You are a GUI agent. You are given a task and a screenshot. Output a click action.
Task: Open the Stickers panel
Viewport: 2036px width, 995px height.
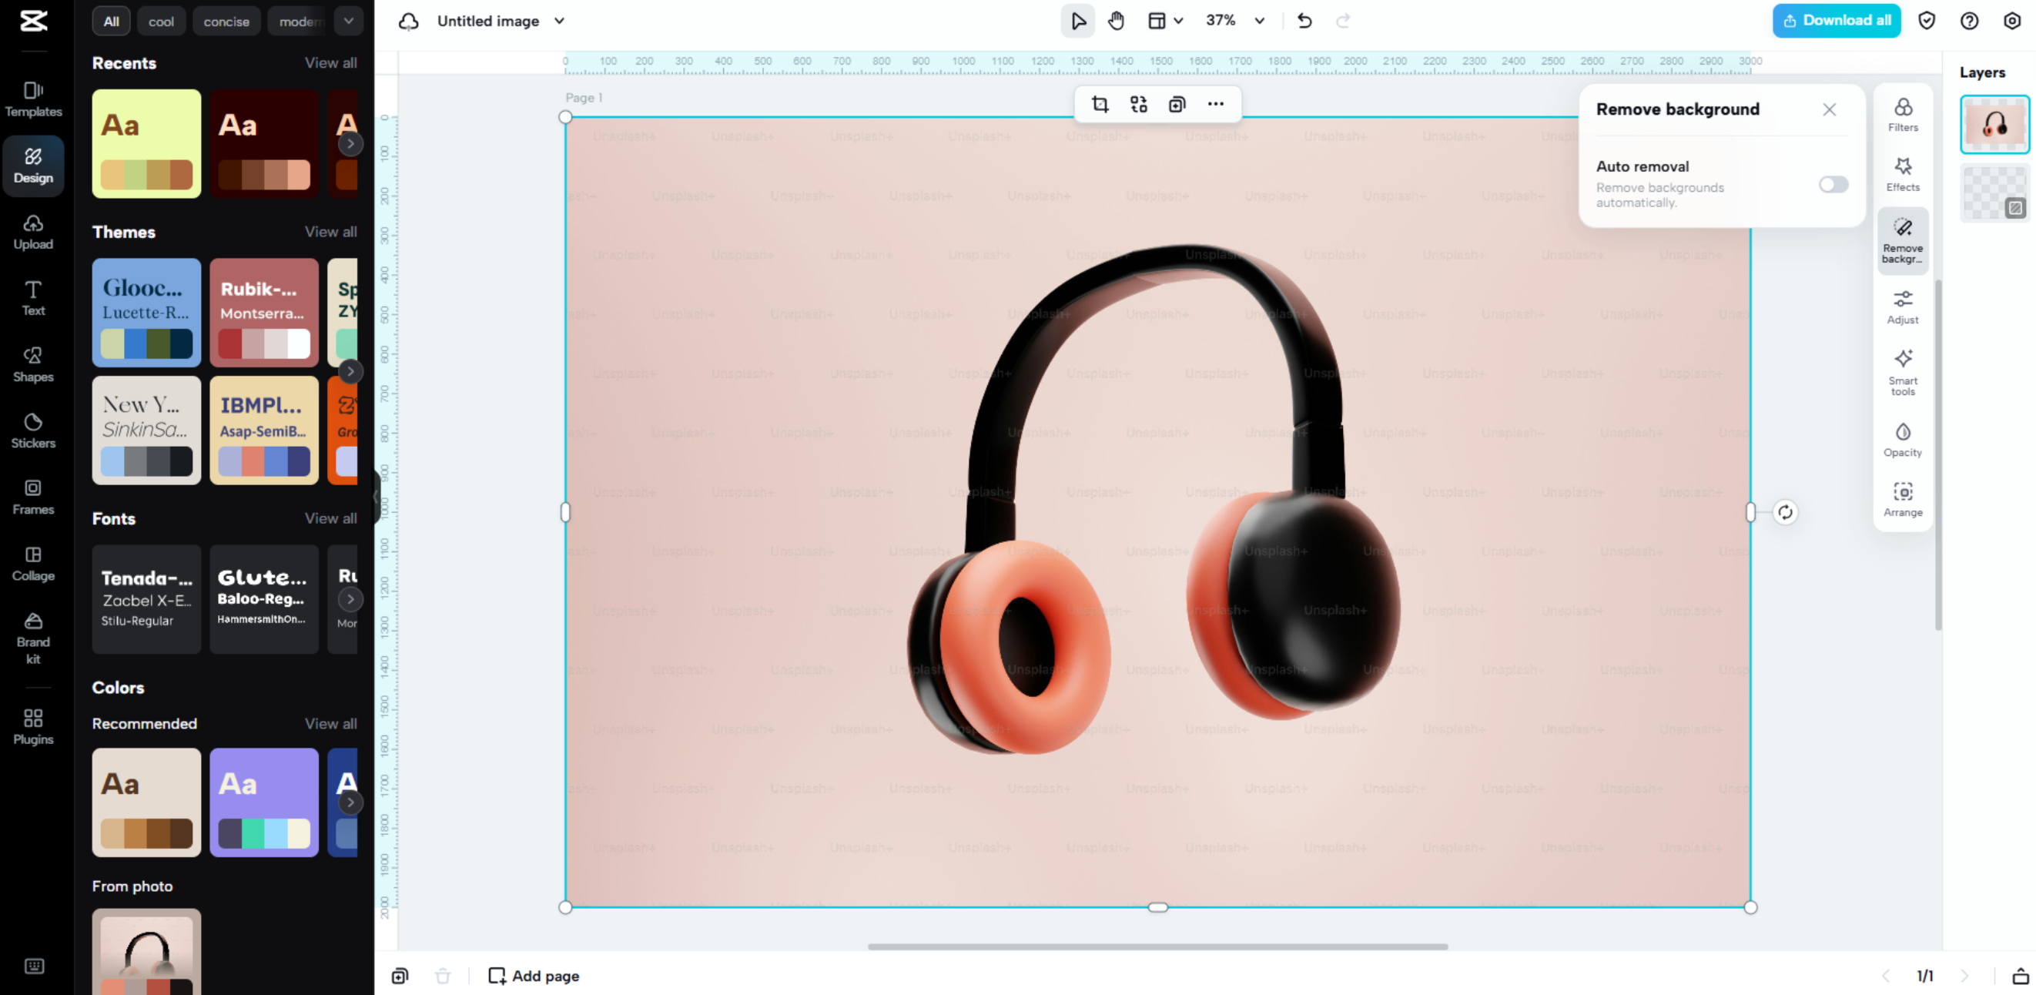(33, 430)
